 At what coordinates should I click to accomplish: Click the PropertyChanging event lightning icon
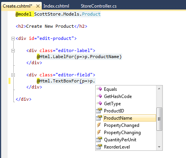pyautogui.click(x=99, y=132)
